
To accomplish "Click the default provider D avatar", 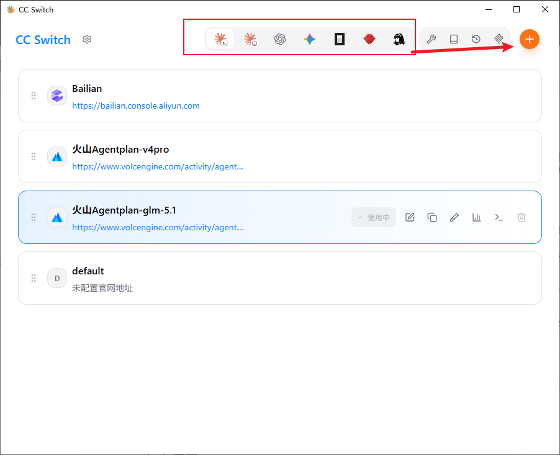I will tap(57, 278).
